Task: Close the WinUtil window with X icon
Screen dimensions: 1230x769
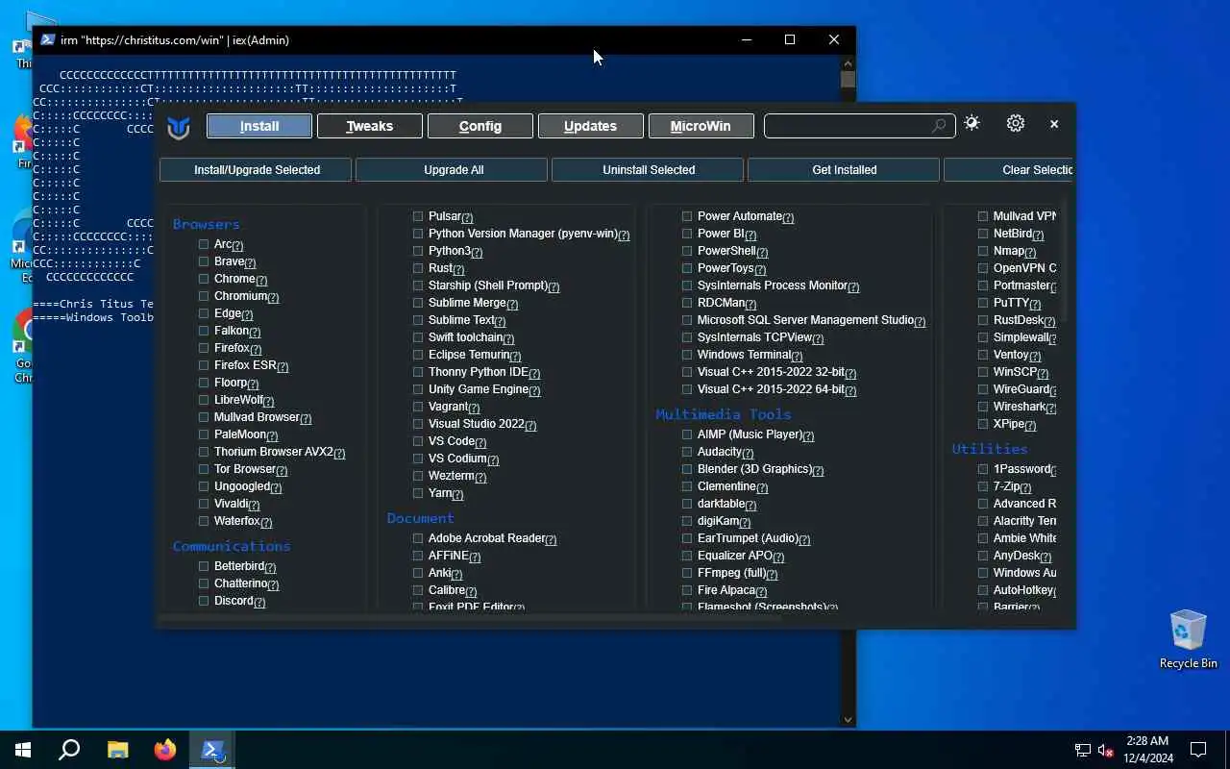Action: point(1054,124)
